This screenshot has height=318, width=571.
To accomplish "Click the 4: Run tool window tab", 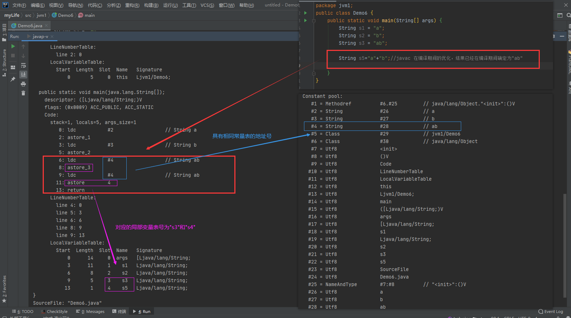I will [x=142, y=312].
